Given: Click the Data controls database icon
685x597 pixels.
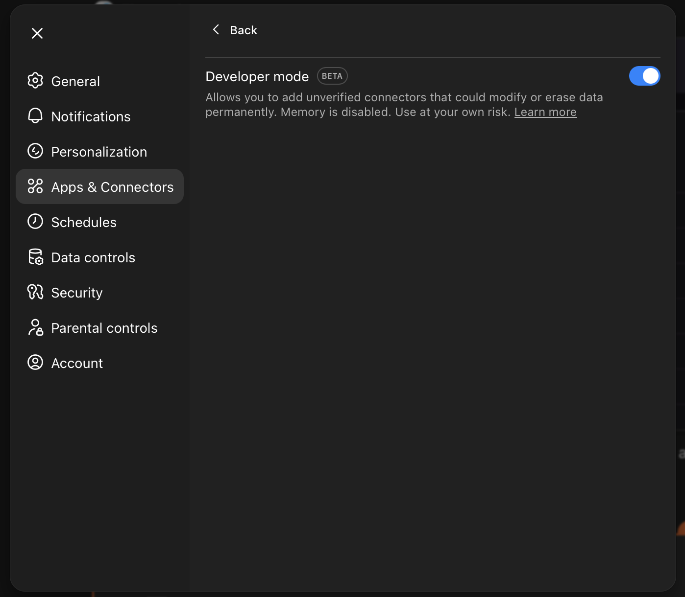Looking at the screenshot, I should tap(35, 257).
